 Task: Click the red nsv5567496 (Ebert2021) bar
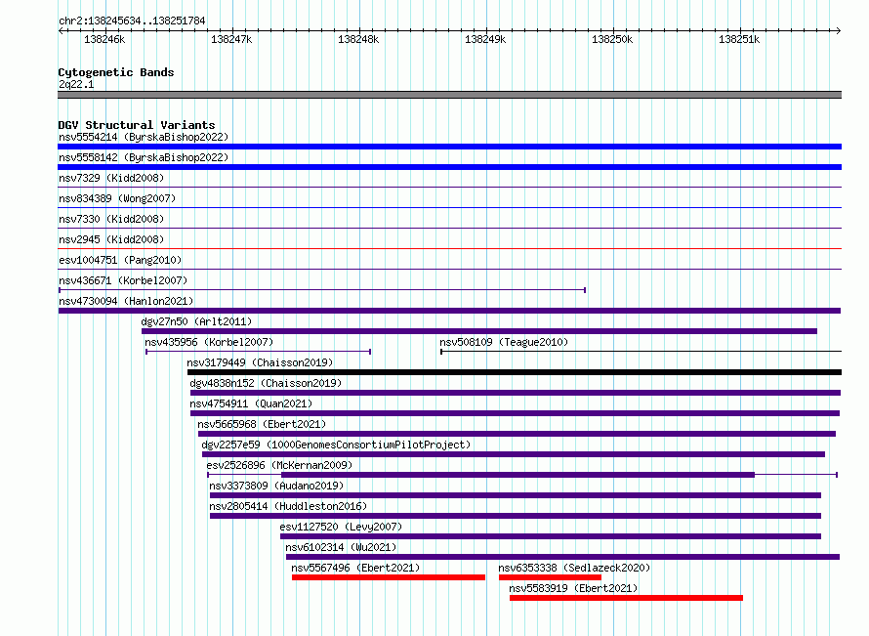389,577
